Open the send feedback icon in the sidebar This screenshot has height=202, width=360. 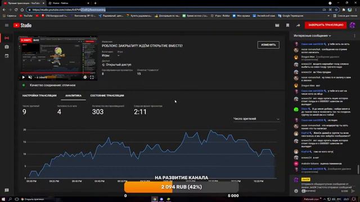[7, 190]
